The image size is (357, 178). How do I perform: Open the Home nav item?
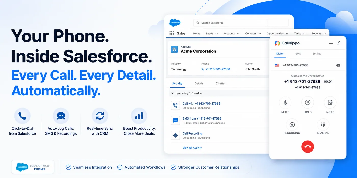click(x=197, y=34)
